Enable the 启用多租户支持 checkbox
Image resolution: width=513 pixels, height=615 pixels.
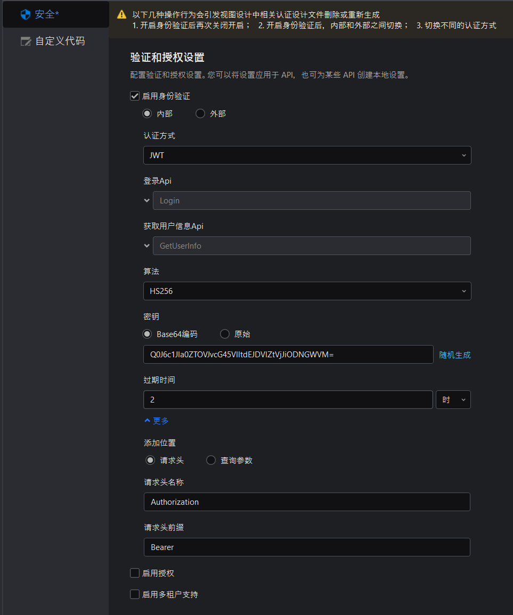coord(135,594)
